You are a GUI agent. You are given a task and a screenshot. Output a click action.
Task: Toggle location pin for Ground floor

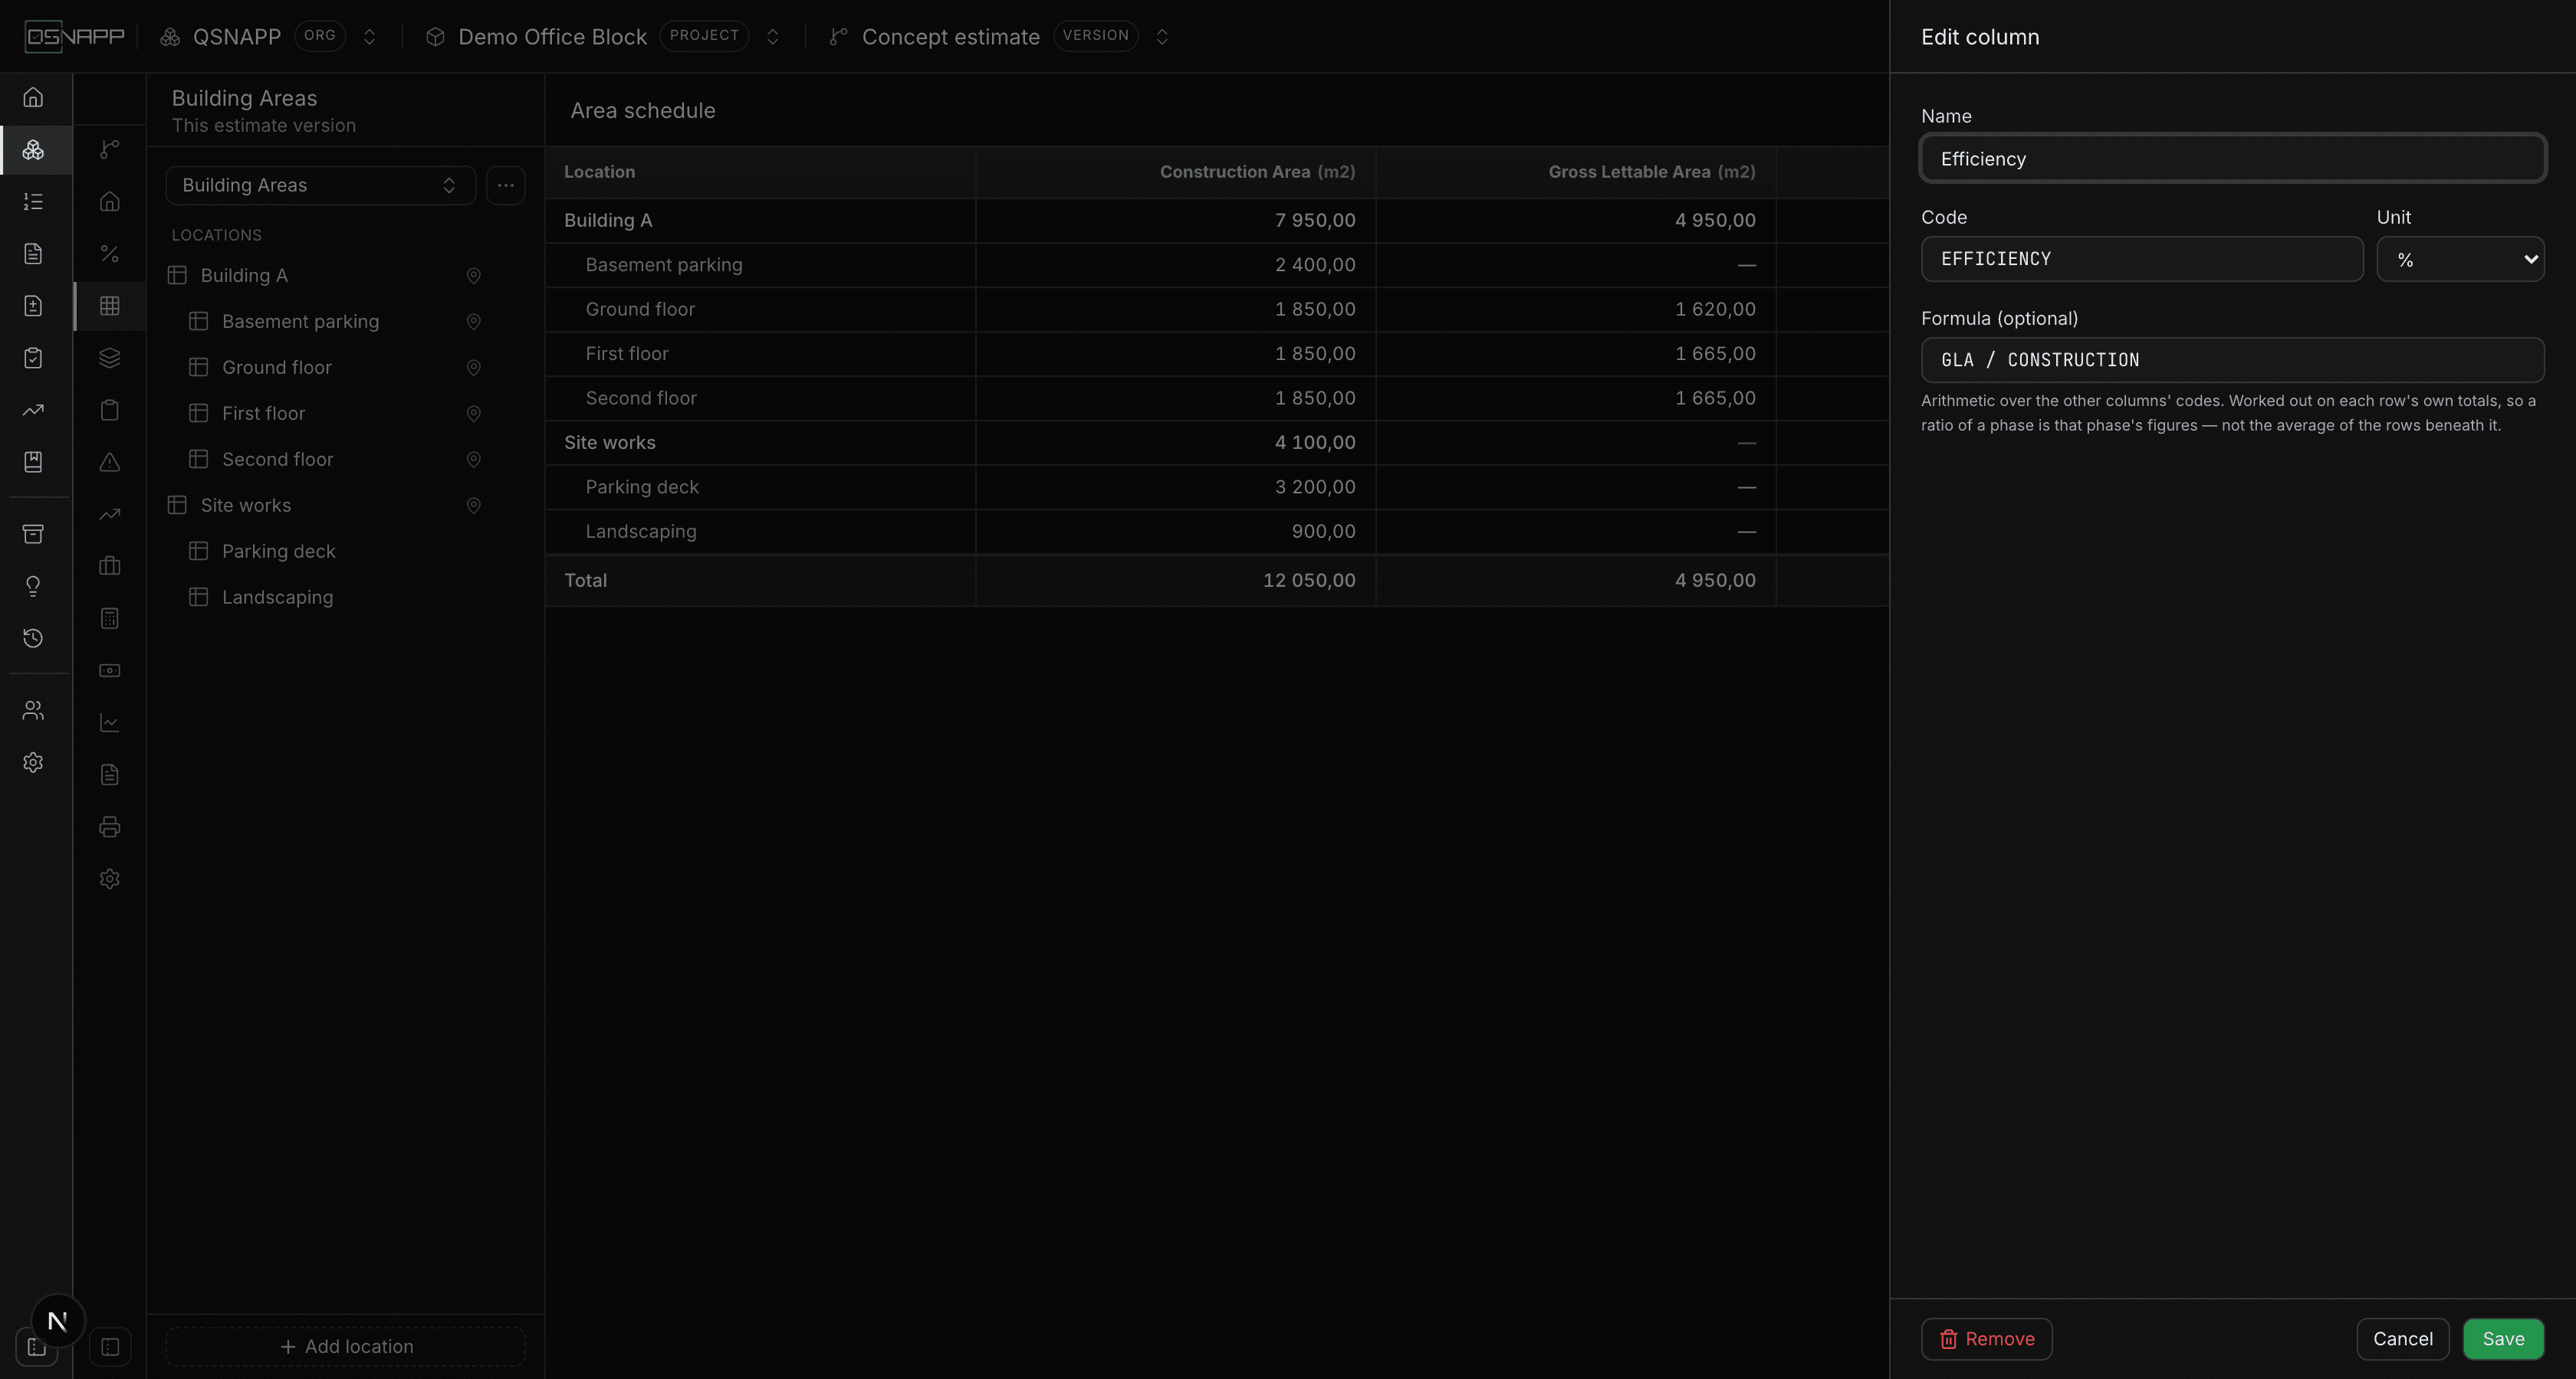click(x=474, y=368)
